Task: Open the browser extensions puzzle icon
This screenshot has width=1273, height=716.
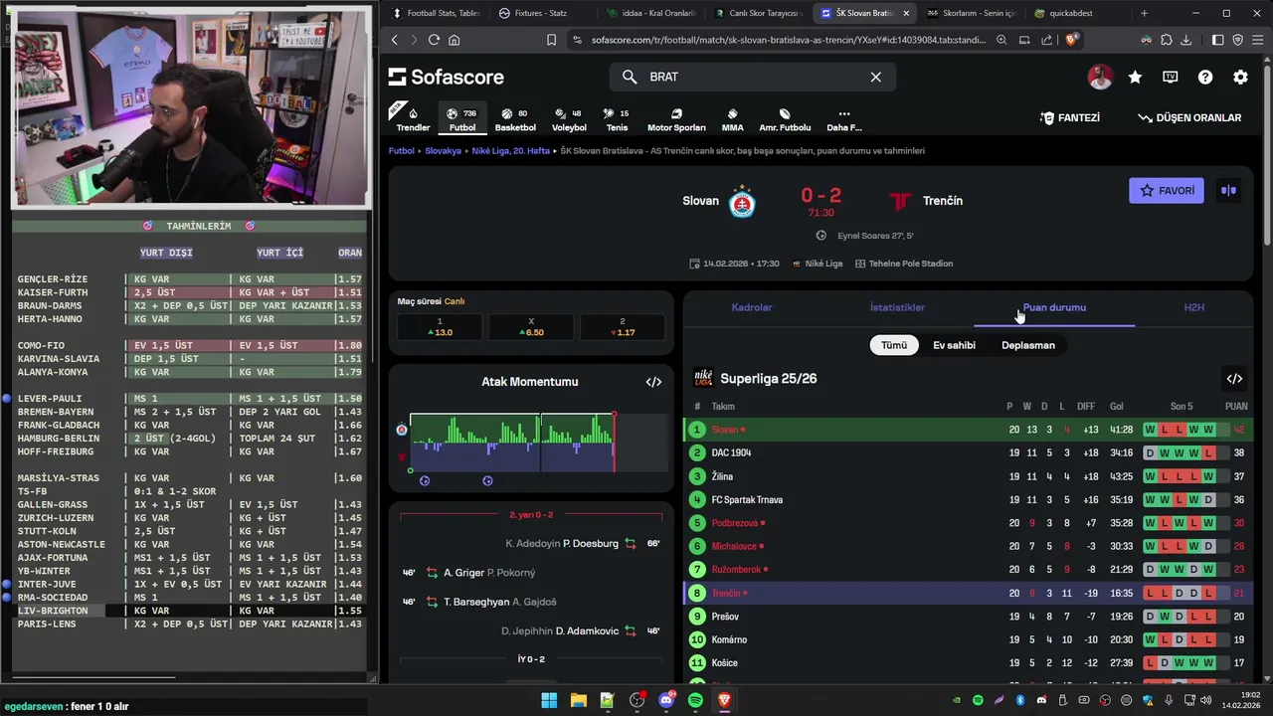Action: [x=1166, y=40]
